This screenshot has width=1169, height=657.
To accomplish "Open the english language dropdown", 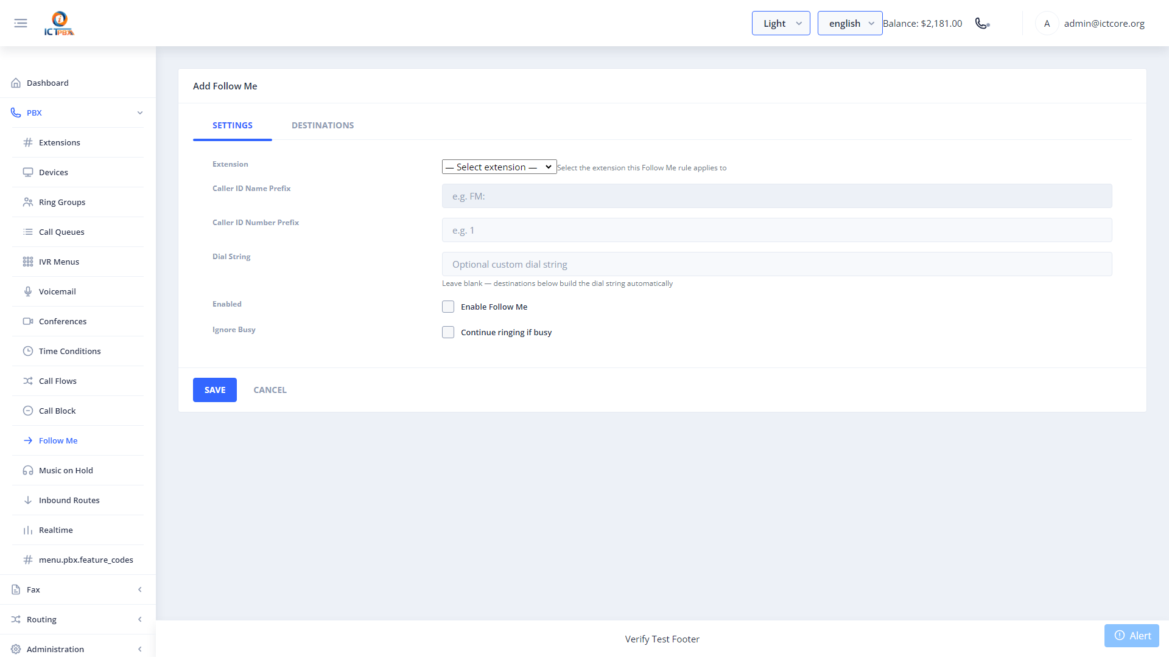I will (x=850, y=23).
